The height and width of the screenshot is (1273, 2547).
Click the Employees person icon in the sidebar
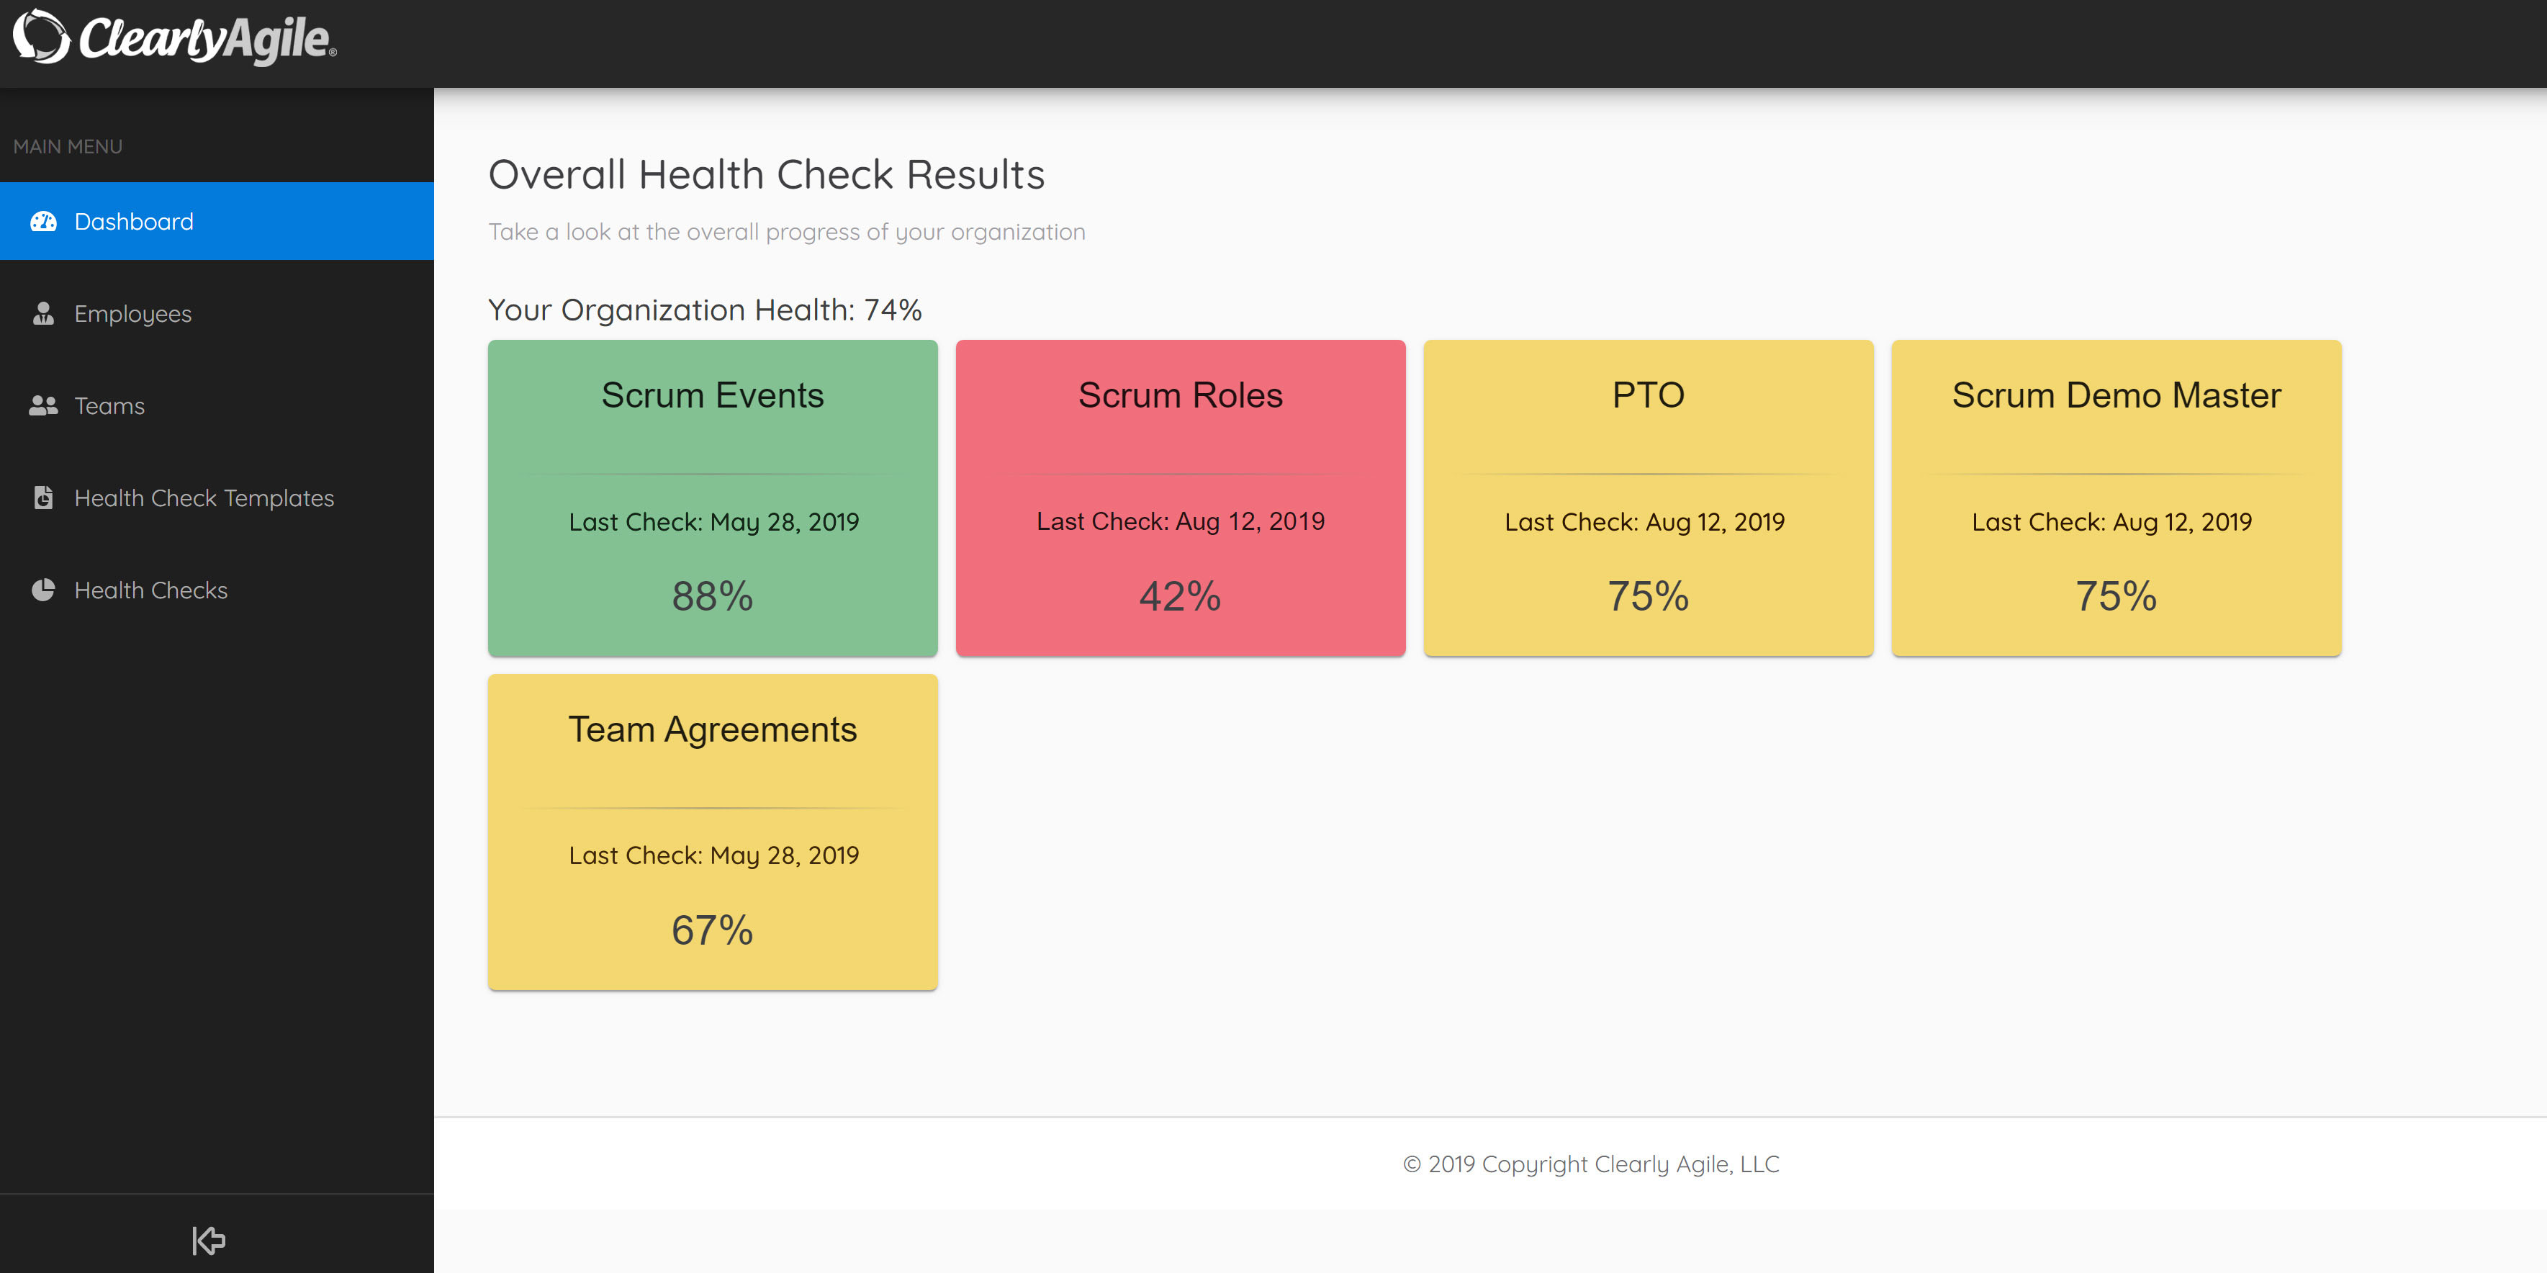[x=43, y=313]
